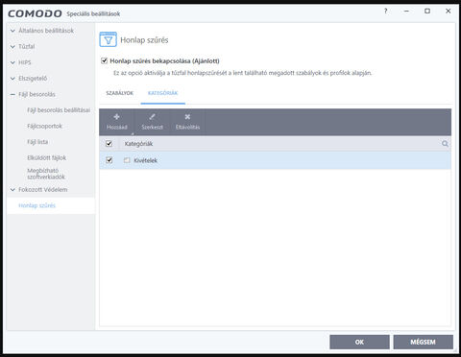The height and width of the screenshot is (357, 461).
Task: Select the Kivételek category name
Action: (x=146, y=160)
